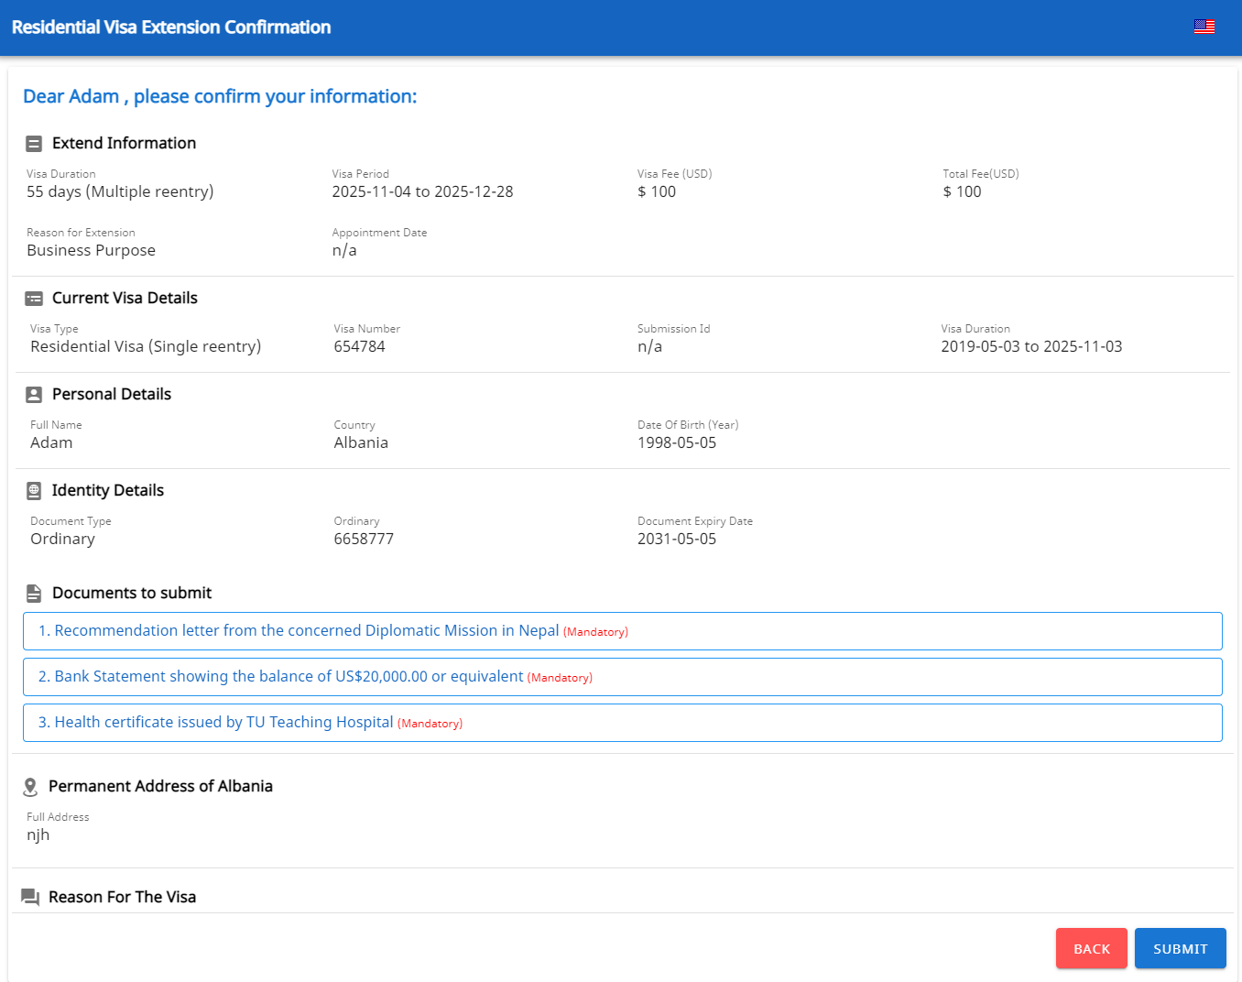This screenshot has height=982, width=1242.
Task: Click full address value 'njh'
Action: pos(38,835)
